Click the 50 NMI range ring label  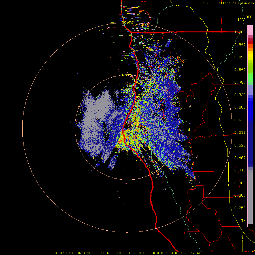pos(127,75)
